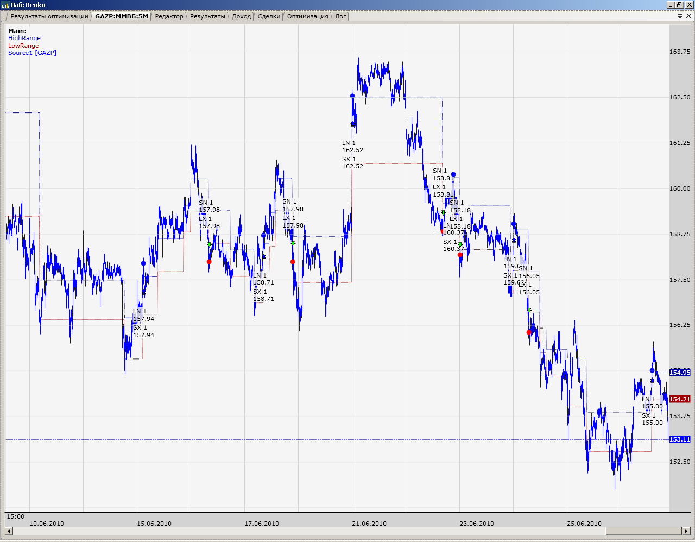Switch to the Результаты tab

click(207, 16)
